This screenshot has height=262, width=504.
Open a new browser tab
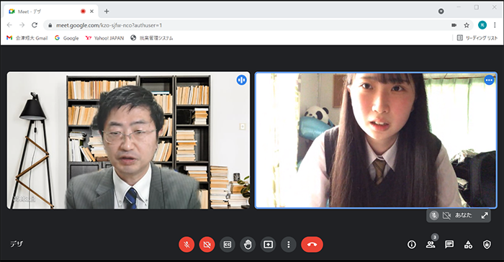click(107, 12)
